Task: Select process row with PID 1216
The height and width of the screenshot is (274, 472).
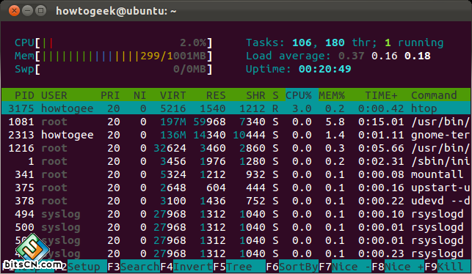Action: [236, 148]
